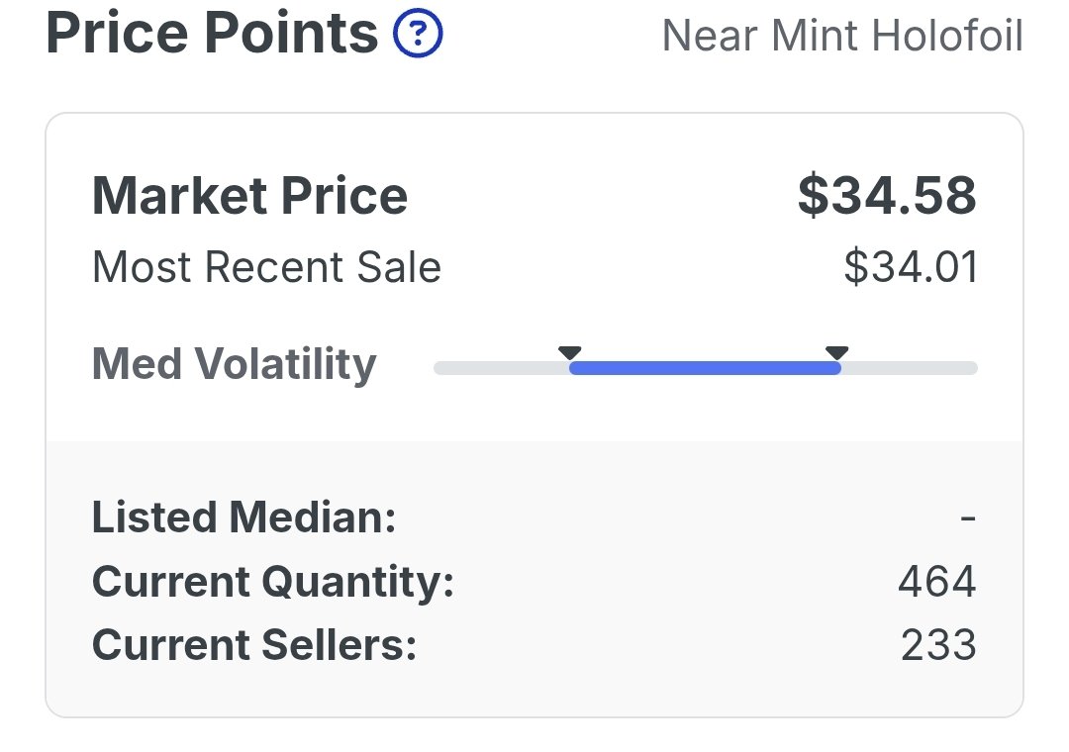Screen dimensions: 1069x752
Task: Click the Med Volatility label
Action: click(x=234, y=365)
